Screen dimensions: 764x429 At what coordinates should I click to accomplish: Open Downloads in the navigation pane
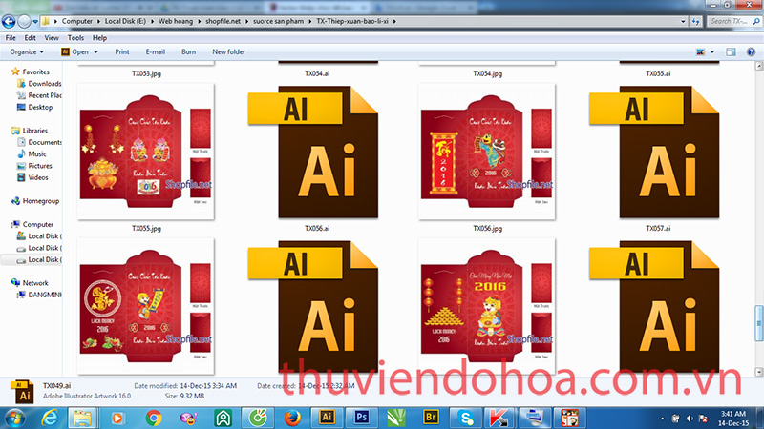39,84
